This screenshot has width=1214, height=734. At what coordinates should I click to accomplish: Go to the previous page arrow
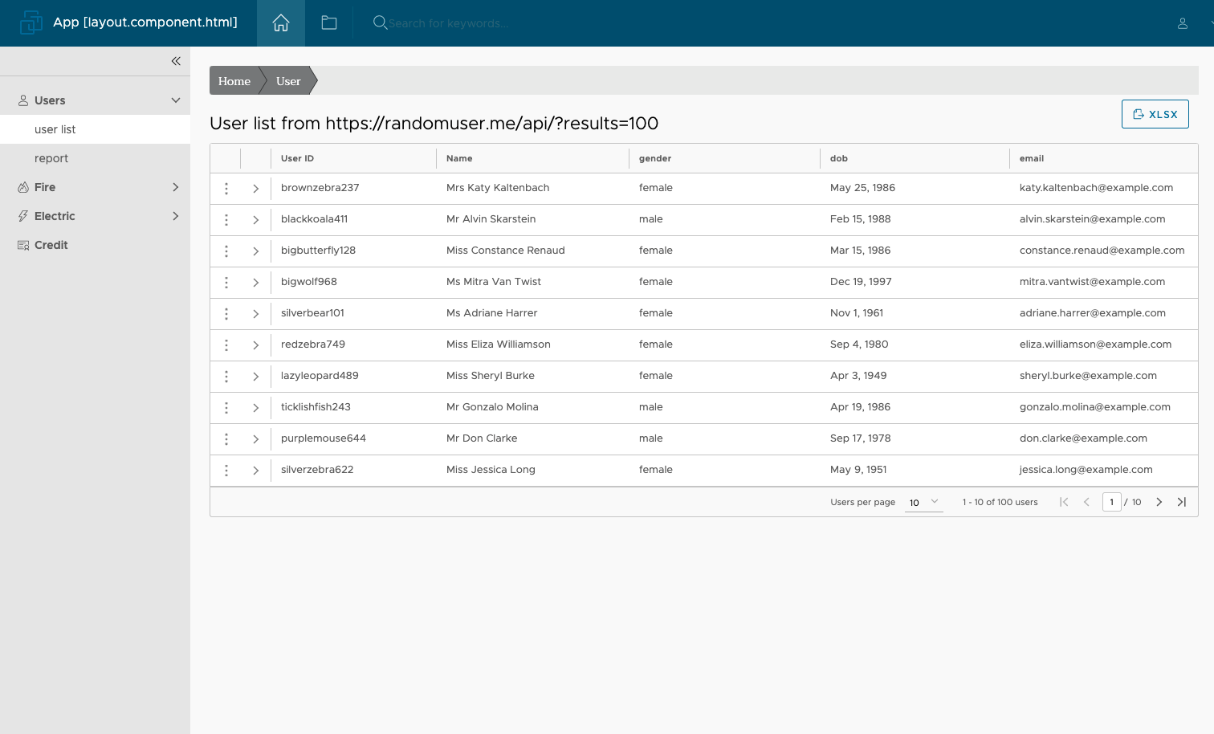pos(1086,502)
